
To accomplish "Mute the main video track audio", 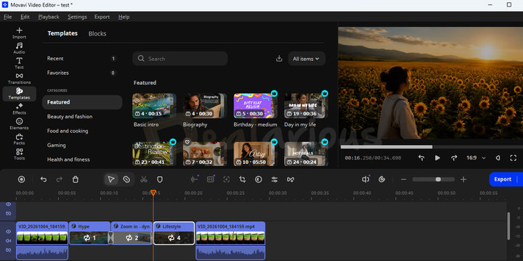I will [x=8, y=241].
